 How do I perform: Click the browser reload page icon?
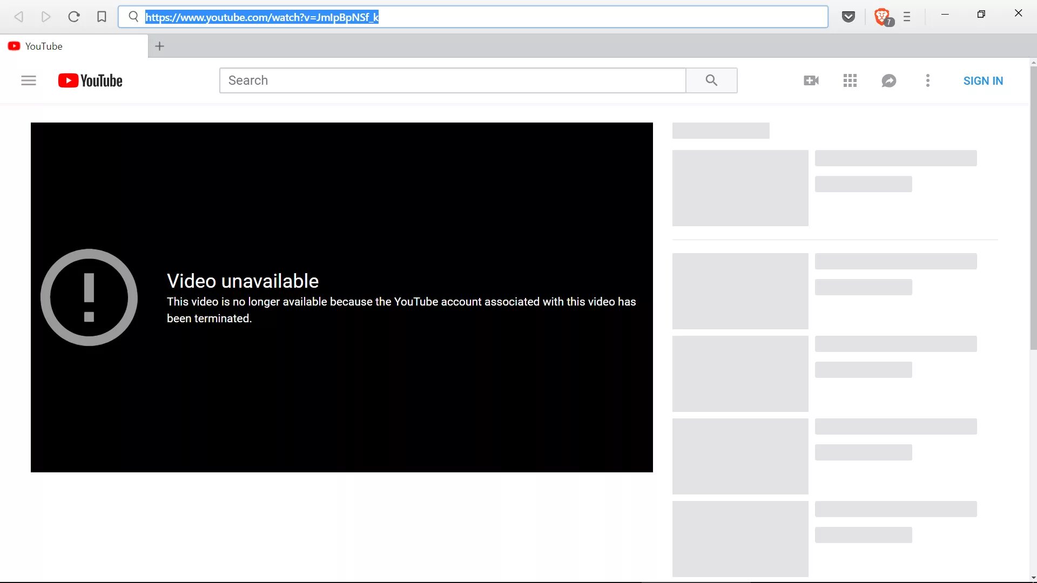pos(73,17)
